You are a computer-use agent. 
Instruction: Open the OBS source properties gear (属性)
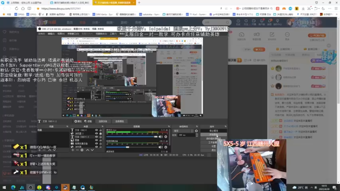point(78,121)
